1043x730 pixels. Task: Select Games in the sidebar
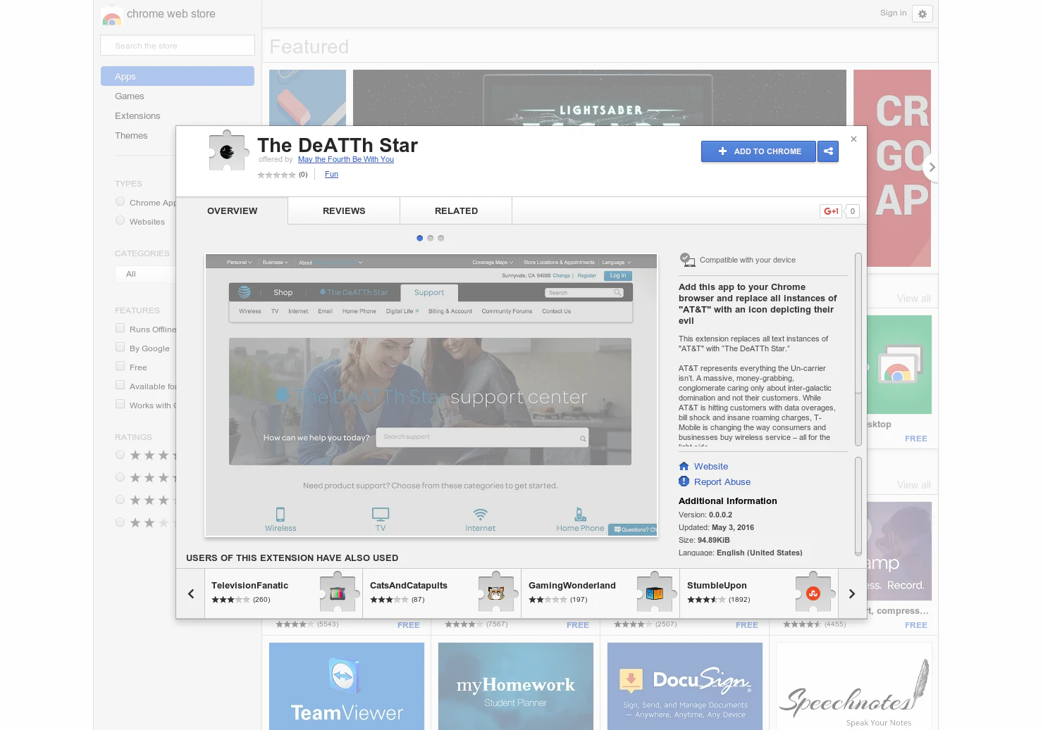point(130,96)
